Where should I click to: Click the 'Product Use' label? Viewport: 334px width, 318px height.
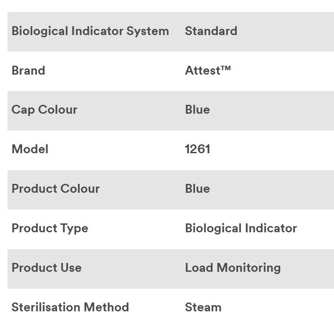[x=47, y=267]
